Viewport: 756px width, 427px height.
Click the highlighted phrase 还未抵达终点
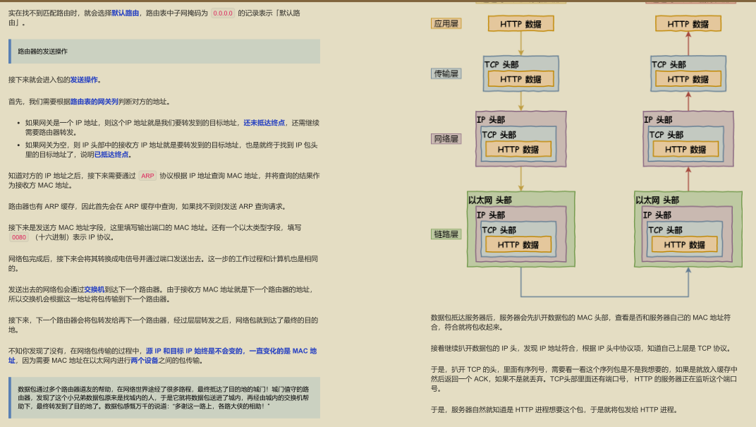(x=264, y=123)
